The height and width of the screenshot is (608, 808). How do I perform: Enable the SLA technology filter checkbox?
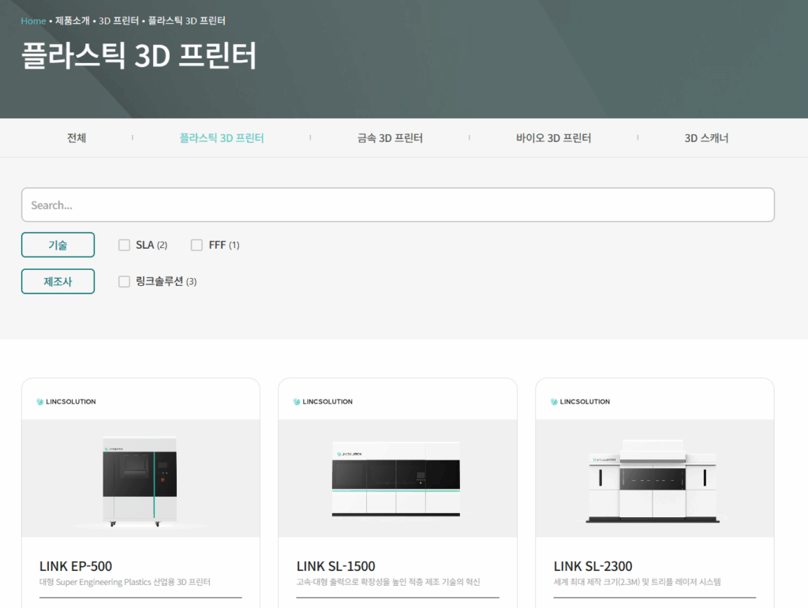click(124, 246)
